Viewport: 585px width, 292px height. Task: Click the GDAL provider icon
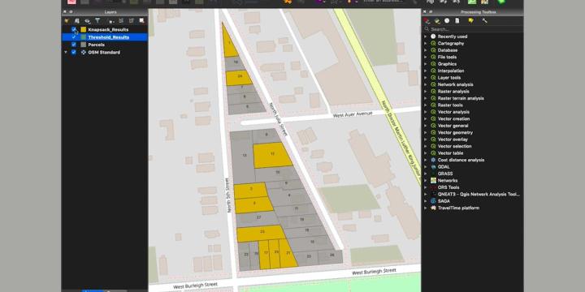[x=433, y=167]
